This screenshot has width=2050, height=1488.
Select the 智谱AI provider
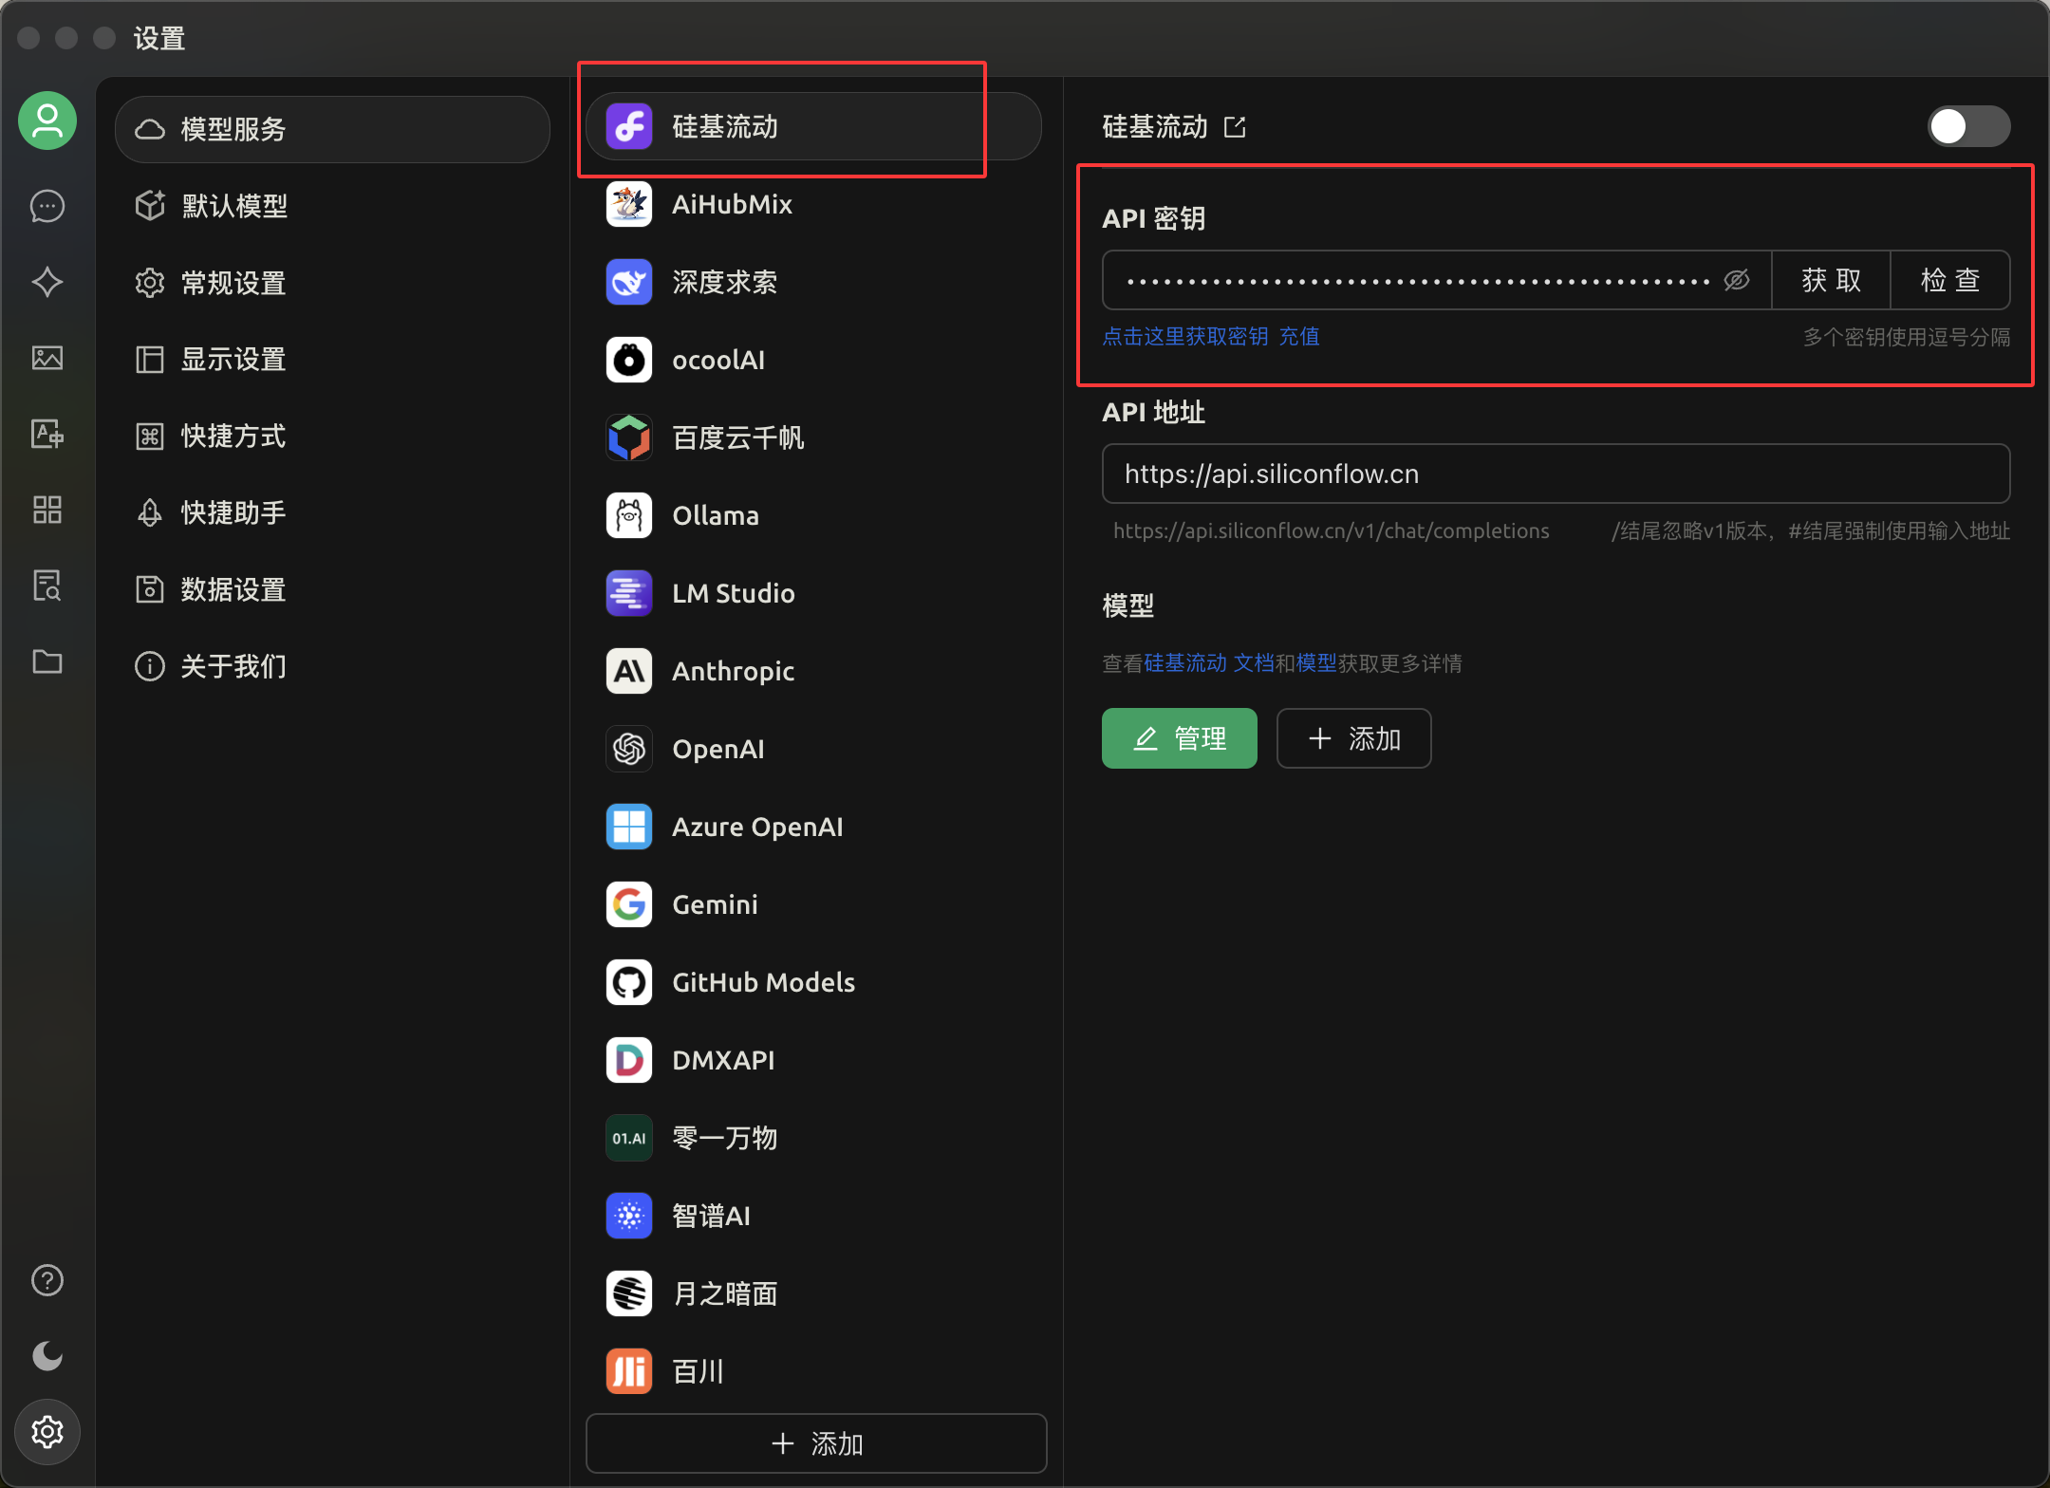click(711, 1215)
